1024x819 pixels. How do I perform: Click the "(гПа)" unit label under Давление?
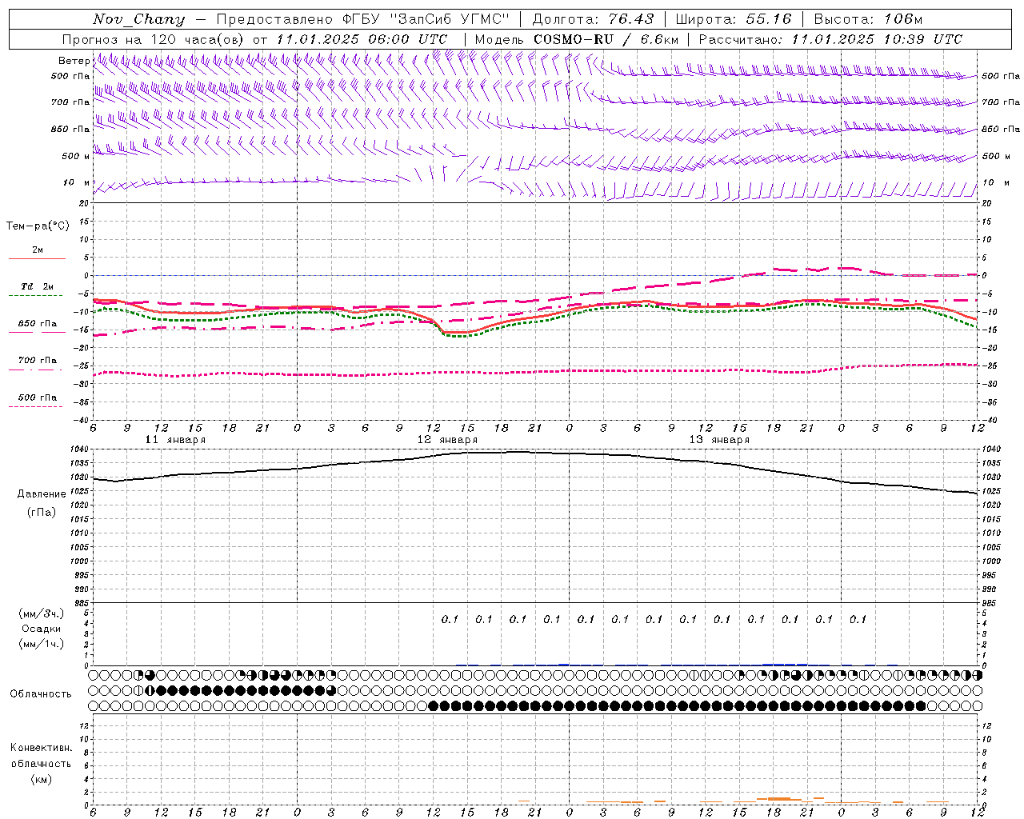[x=42, y=512]
